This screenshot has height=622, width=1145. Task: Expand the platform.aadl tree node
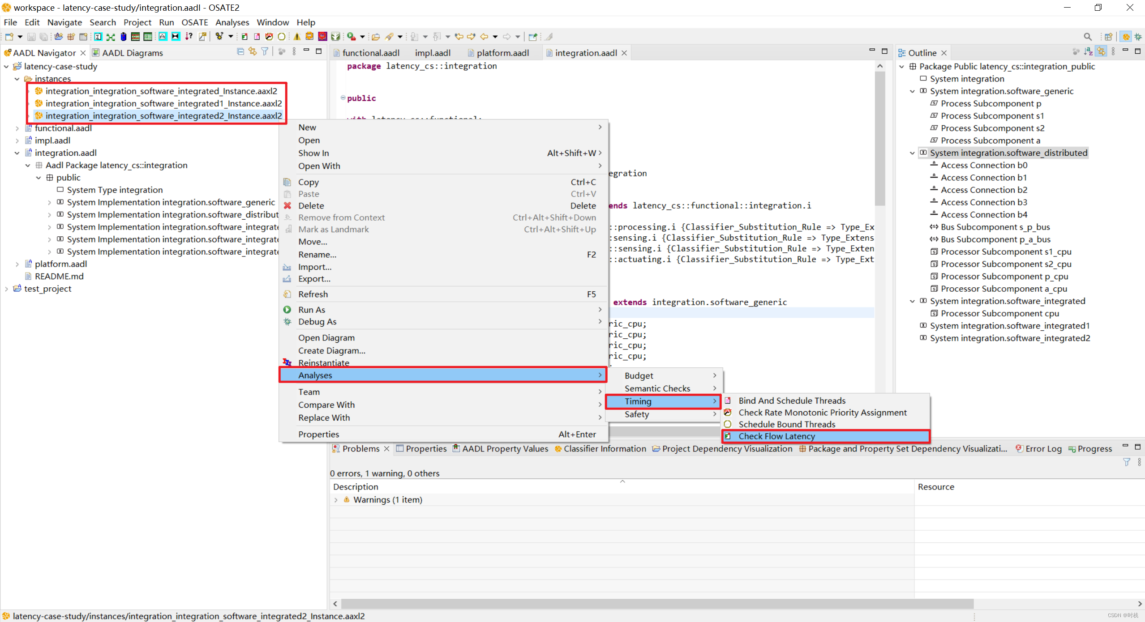click(x=17, y=264)
